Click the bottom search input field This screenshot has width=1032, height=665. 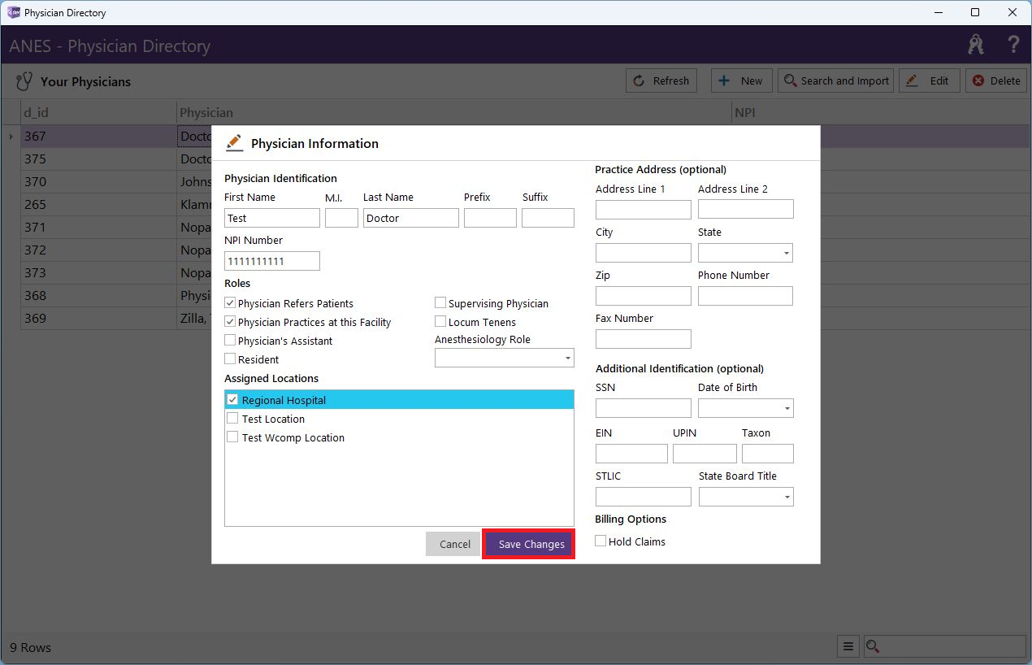(x=944, y=647)
